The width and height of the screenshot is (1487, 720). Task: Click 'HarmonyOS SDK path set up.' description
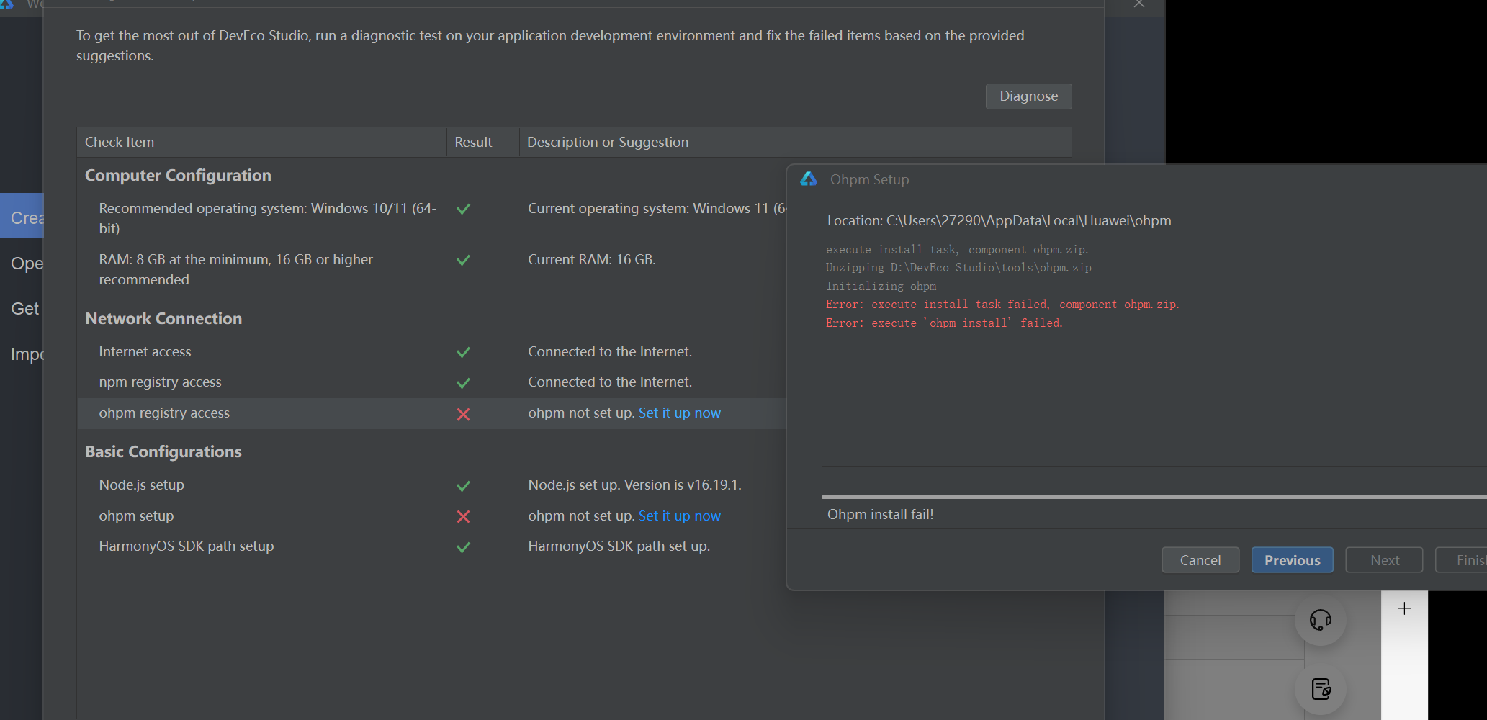tap(619, 546)
